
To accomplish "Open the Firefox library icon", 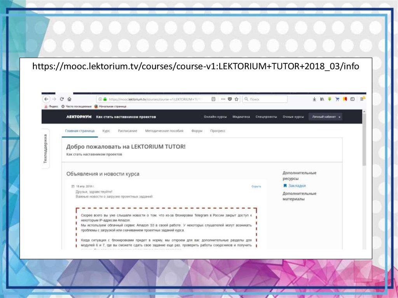I will pos(322,99).
